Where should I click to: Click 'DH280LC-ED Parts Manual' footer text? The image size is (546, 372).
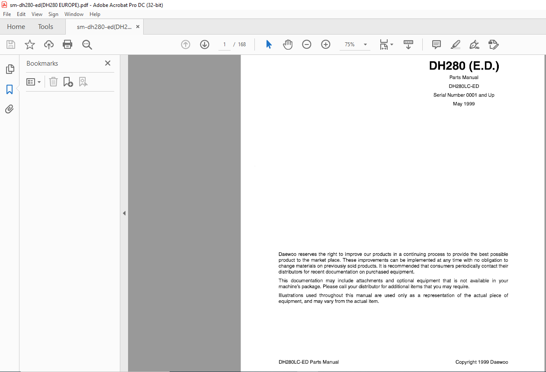click(x=308, y=362)
